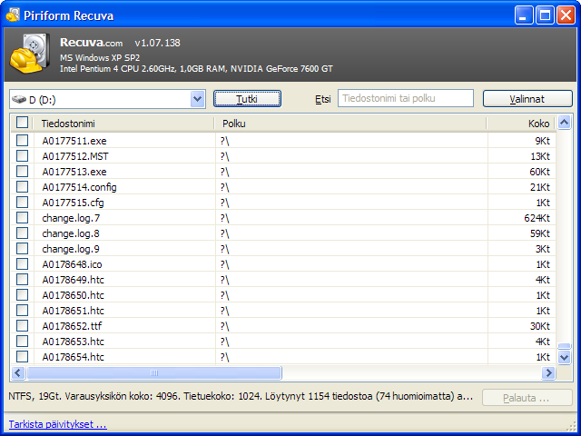Maximize the Piriform Recuva window
The height and width of the screenshot is (436, 581).
pos(545,15)
